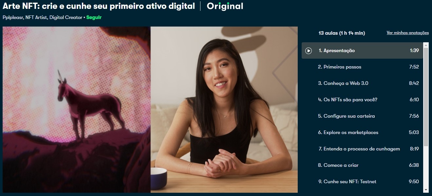Click the lesson list scrollbar thumb
432x196 pixels.
426,97
